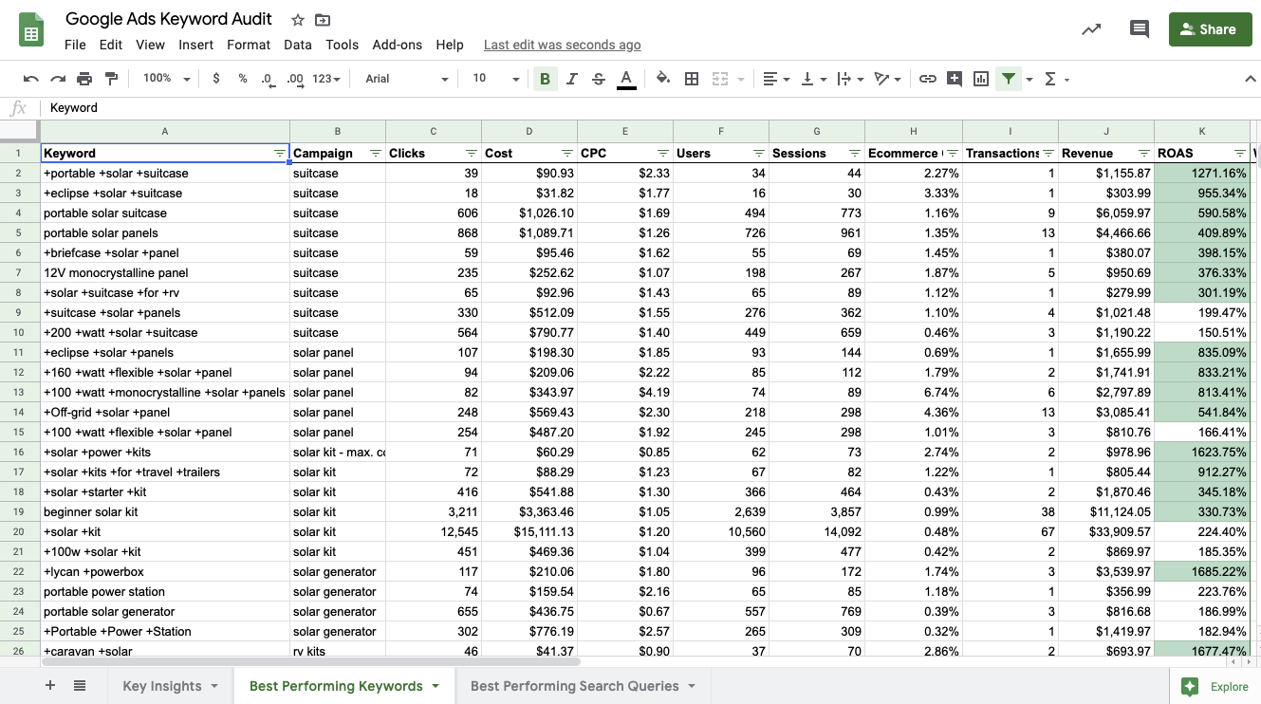
Task: Open the font family dropdown
Action: coord(405,79)
